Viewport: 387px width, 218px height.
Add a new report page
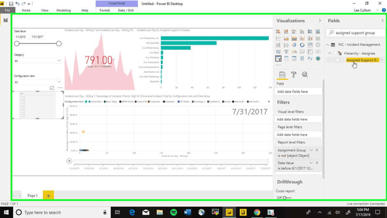coord(49,196)
